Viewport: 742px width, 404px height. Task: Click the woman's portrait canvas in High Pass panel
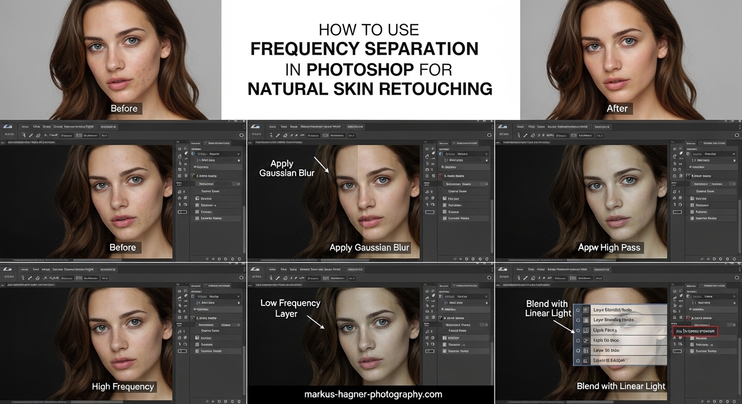tap(581, 201)
